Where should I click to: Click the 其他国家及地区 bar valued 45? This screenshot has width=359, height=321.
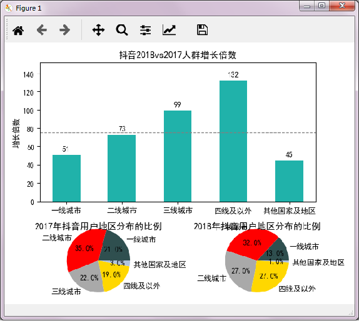coord(289,181)
